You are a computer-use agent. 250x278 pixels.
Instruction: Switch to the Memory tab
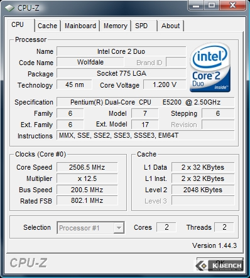[116, 26]
